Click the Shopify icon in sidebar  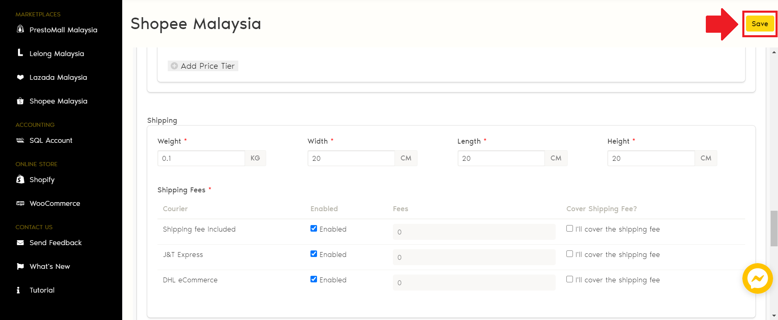coord(20,179)
